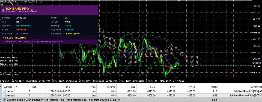Image resolution: width=262 pixels, height=102 pixels.
Task: Click time axis label 30 Apr 12:00
Action: (x=125, y=81)
